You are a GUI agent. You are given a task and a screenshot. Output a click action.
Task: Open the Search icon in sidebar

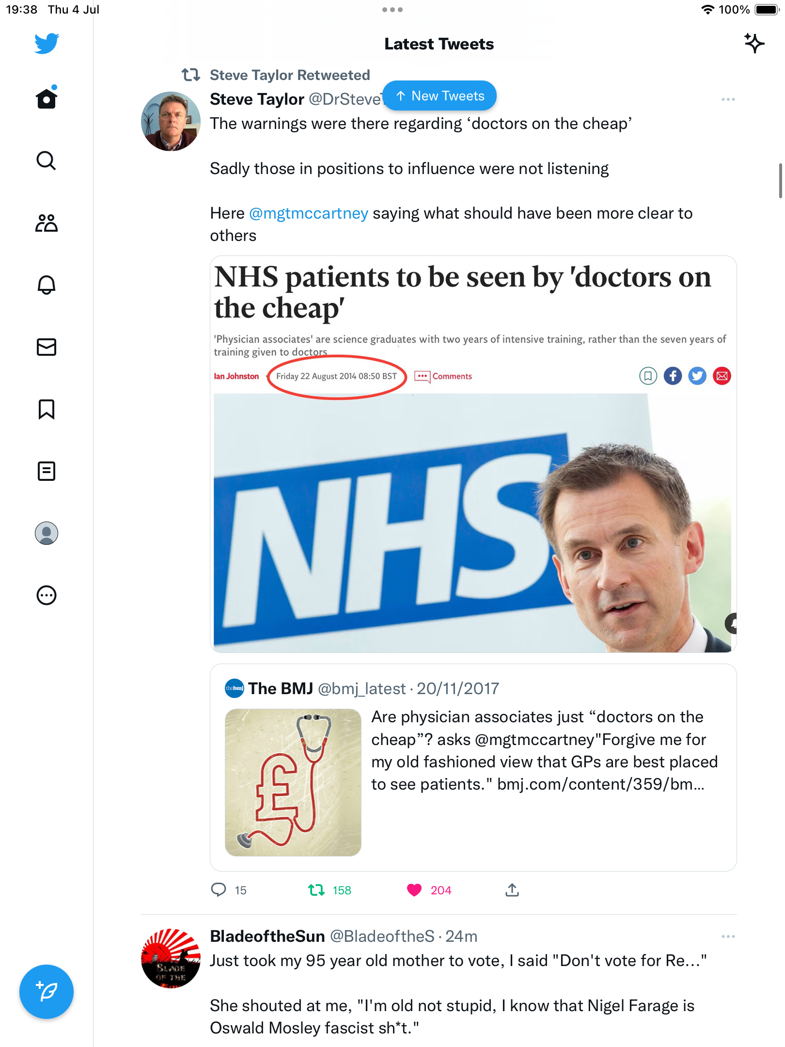click(x=47, y=160)
